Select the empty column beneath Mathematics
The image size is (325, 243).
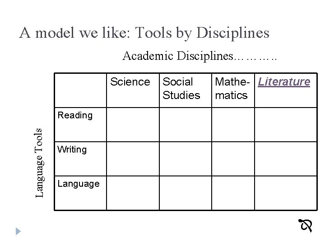(233, 157)
